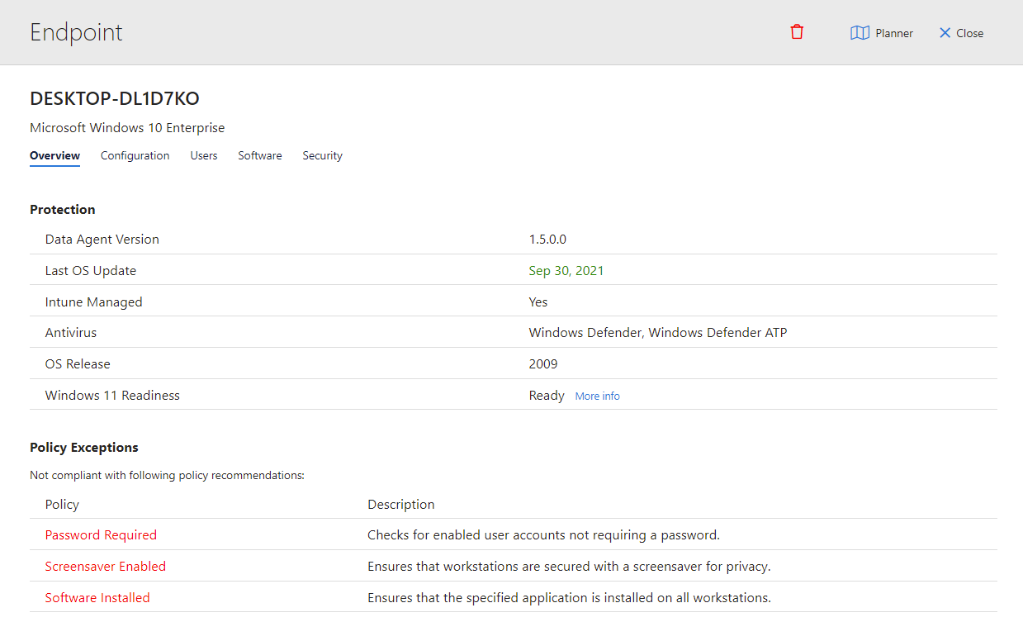Viewport: 1023px width, 622px height.
Task: Open the Password Required policy
Action: 101,535
